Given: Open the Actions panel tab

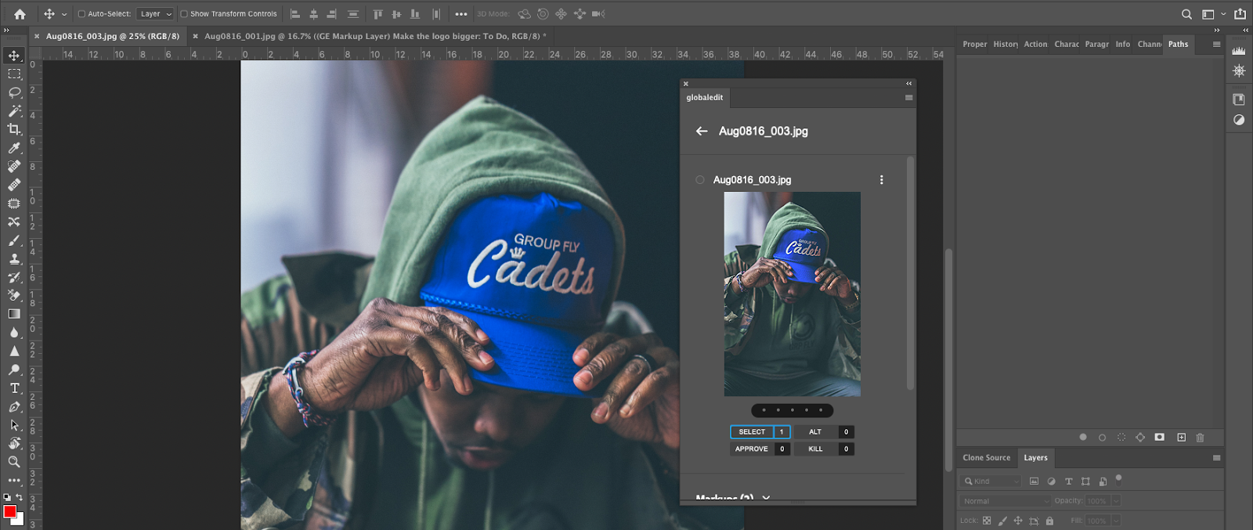Looking at the screenshot, I should [x=1035, y=45].
